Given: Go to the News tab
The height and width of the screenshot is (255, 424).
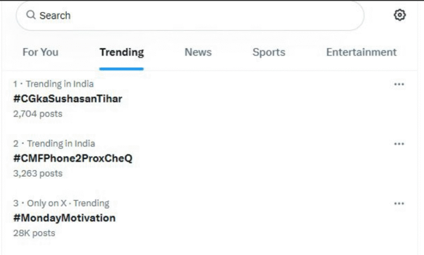Looking at the screenshot, I should click(x=198, y=53).
